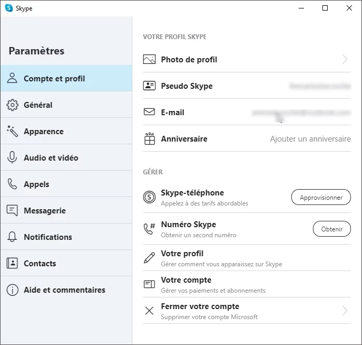Viewport: 362px width, 345px height.
Task: Click the microphone icon for Audio et vidéo
Action: 12,157
